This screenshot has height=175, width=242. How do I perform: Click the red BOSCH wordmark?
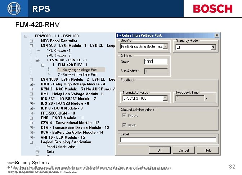[x=213, y=9]
